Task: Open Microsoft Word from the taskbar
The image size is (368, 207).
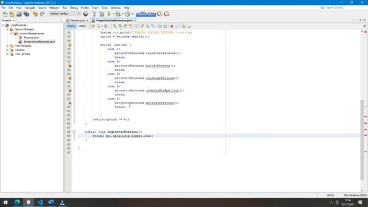Action: point(51,202)
